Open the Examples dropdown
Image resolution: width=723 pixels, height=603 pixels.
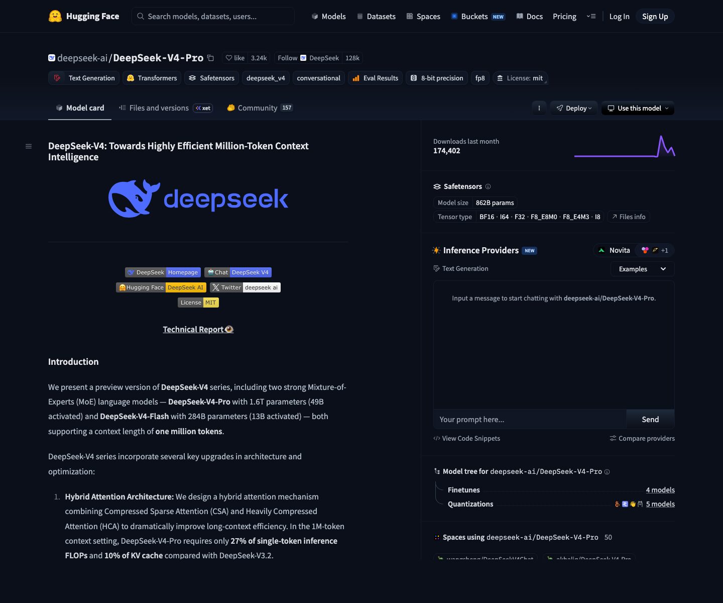(642, 269)
